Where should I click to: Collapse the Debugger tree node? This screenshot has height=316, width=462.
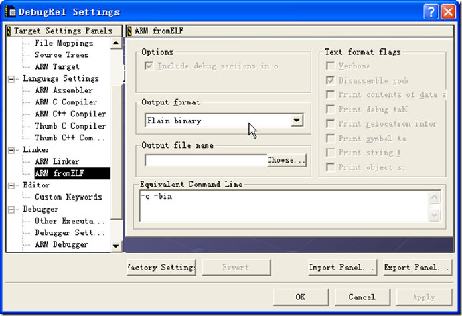pyautogui.click(x=11, y=210)
